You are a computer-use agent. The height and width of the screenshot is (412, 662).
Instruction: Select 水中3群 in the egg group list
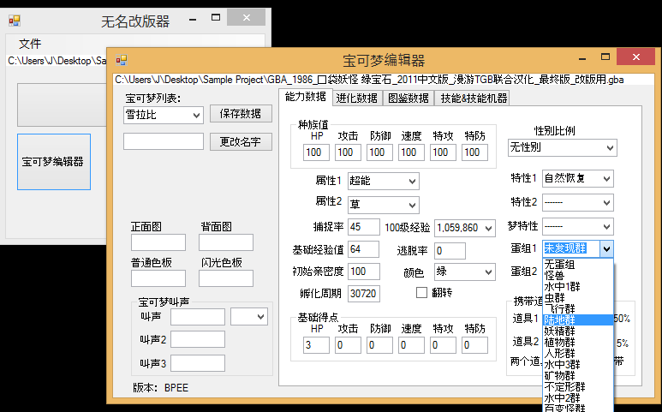pos(577,364)
